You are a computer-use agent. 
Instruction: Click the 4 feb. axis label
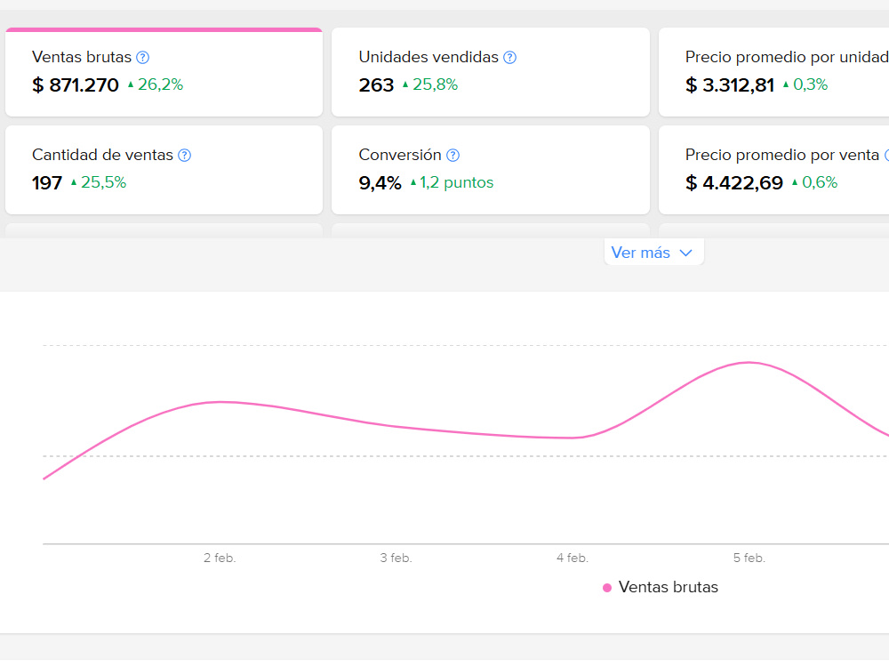point(572,559)
